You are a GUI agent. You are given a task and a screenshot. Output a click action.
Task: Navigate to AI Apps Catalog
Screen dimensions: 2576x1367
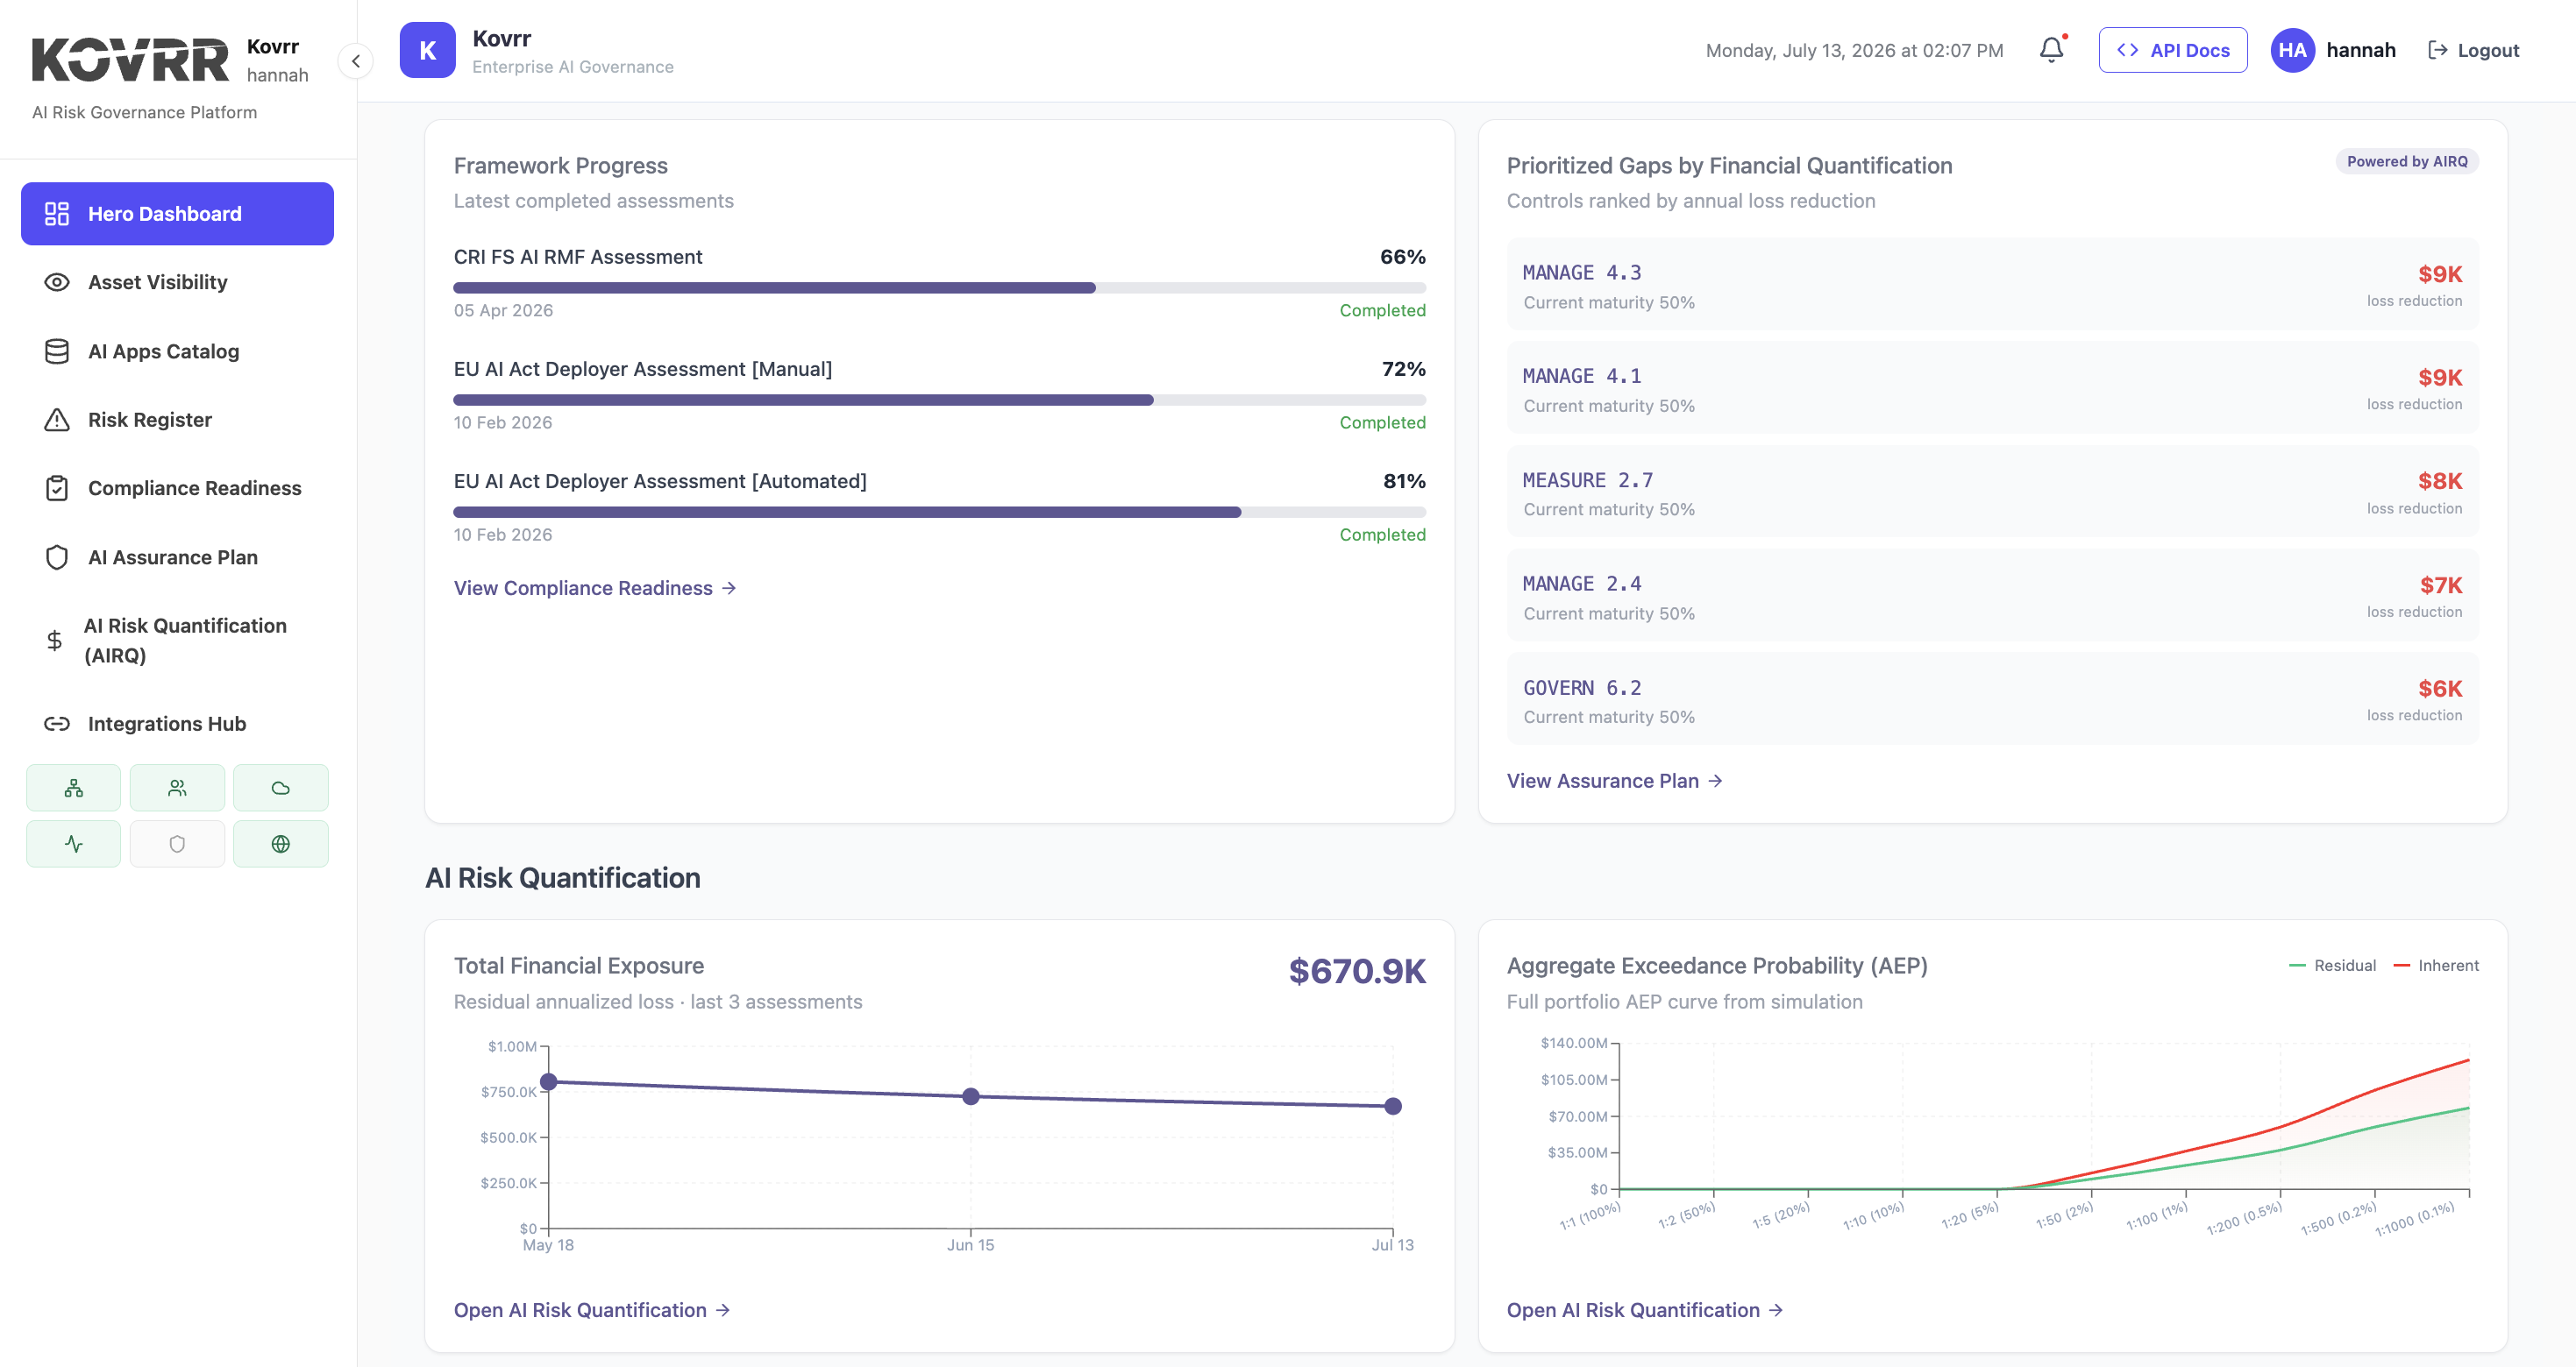tap(177, 351)
